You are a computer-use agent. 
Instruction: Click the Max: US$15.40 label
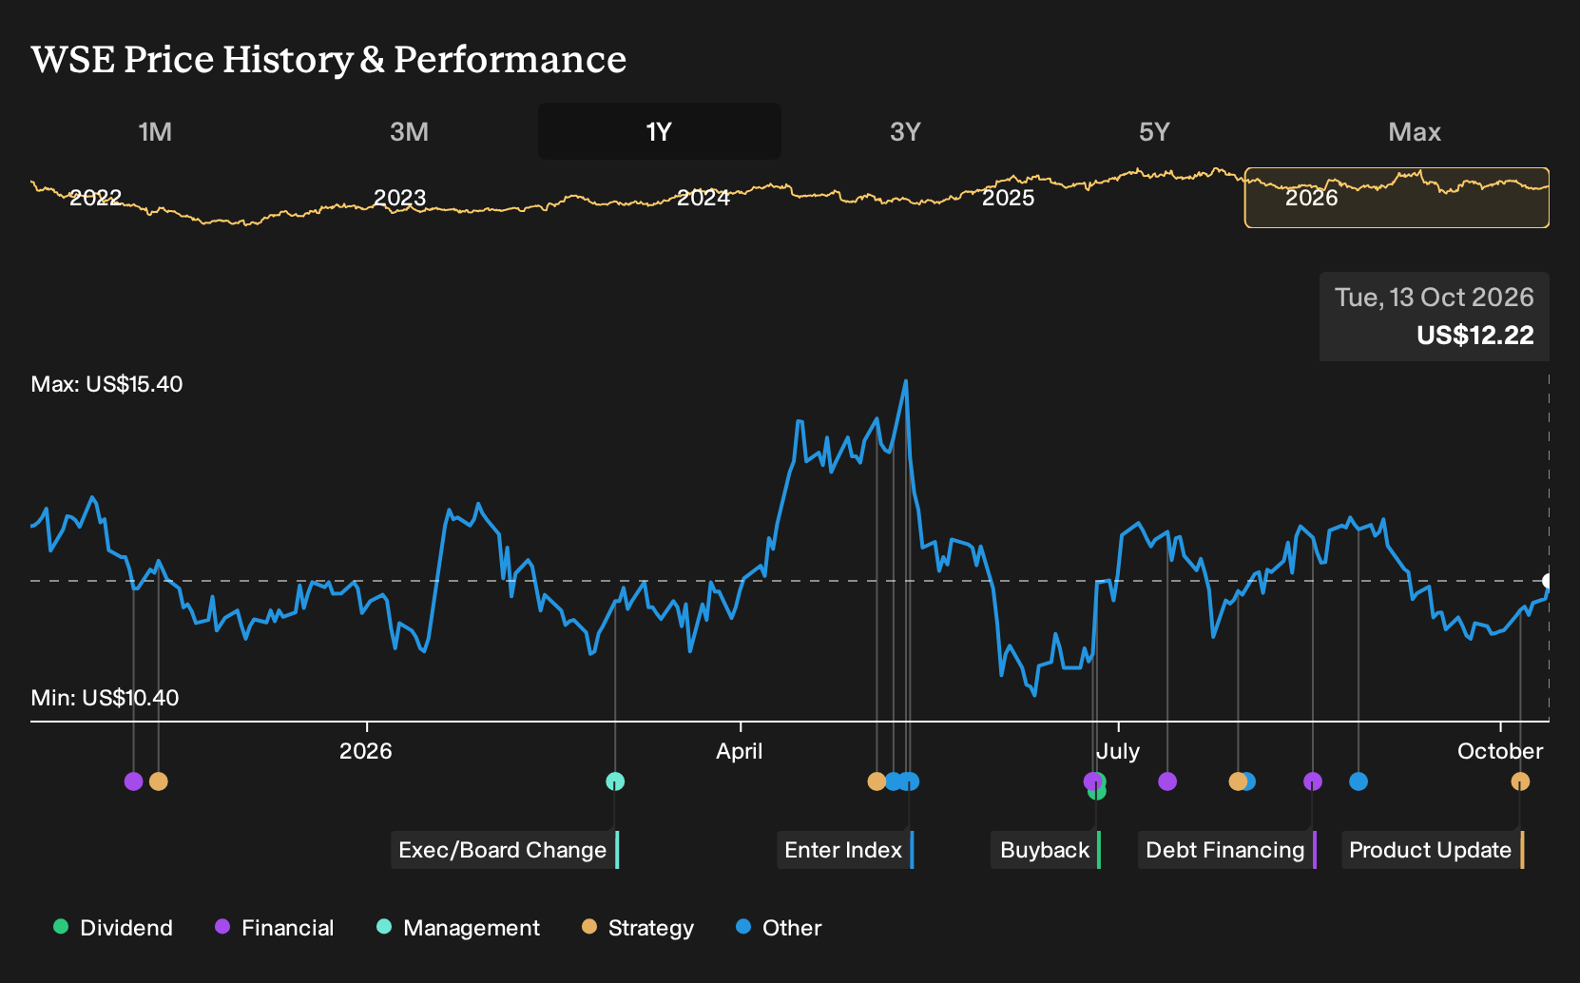pyautogui.click(x=106, y=384)
